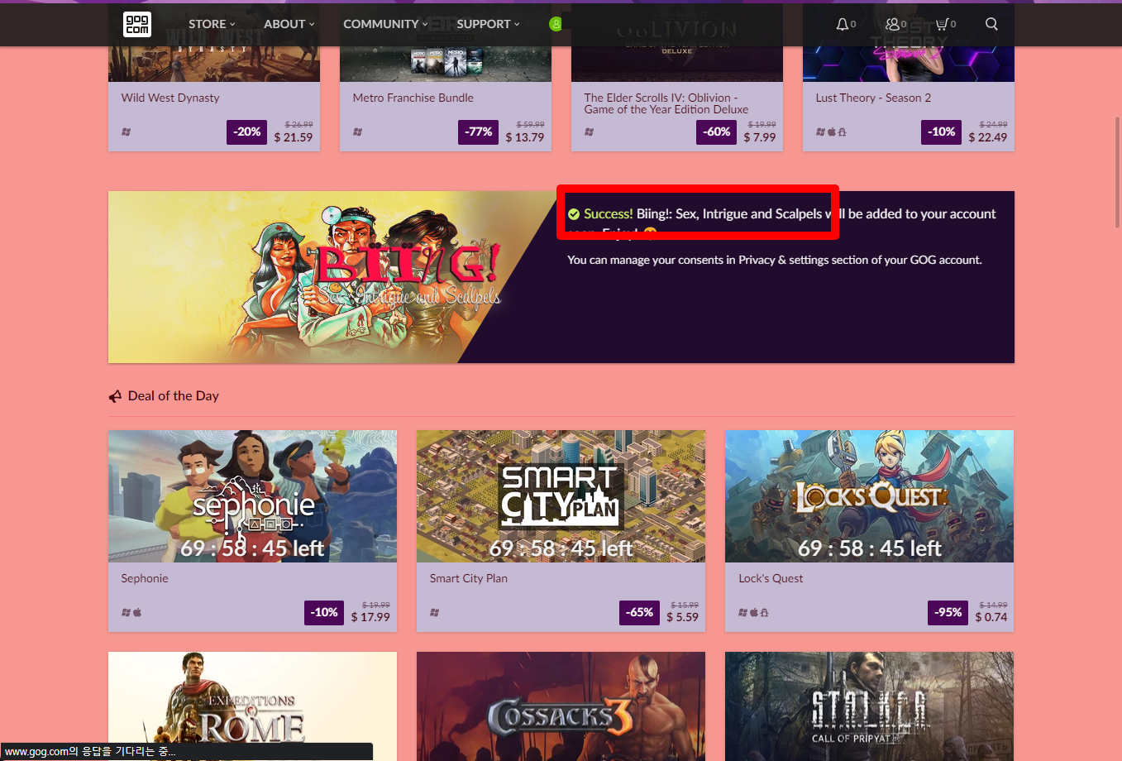Click the -60% discount badge

(x=717, y=132)
